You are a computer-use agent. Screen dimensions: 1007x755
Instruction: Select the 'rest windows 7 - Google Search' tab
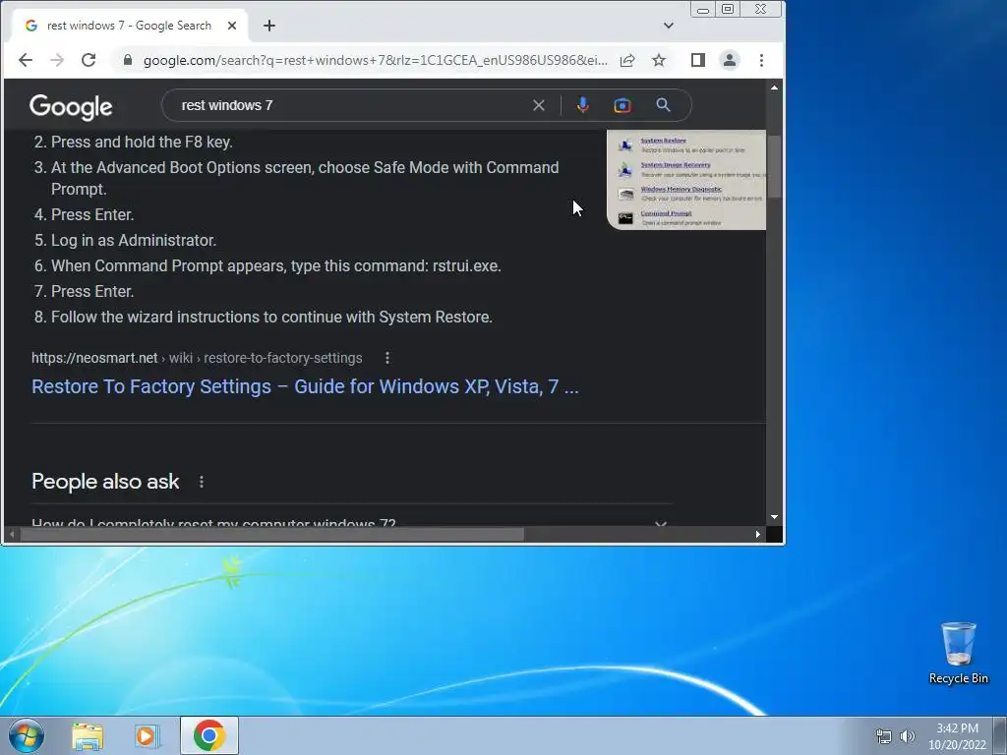[129, 26]
